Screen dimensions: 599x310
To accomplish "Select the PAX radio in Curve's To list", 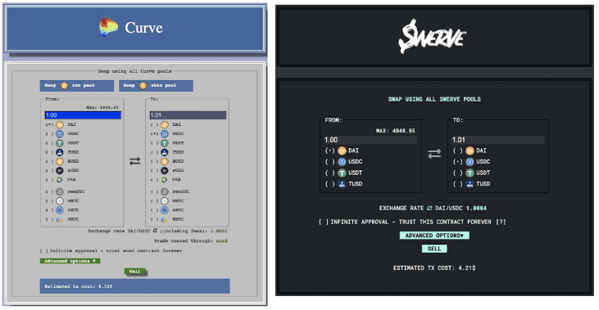I will pos(154,180).
